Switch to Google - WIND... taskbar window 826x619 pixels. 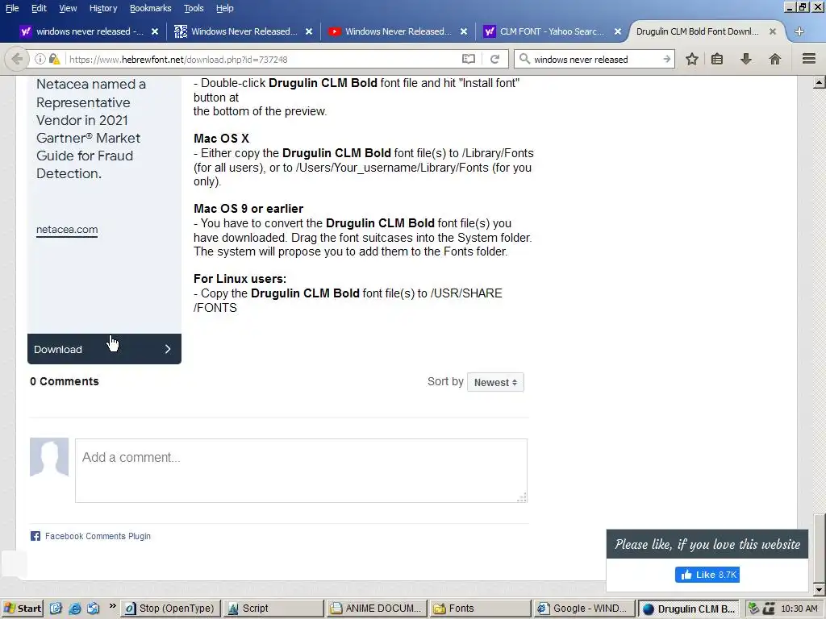(x=582, y=609)
